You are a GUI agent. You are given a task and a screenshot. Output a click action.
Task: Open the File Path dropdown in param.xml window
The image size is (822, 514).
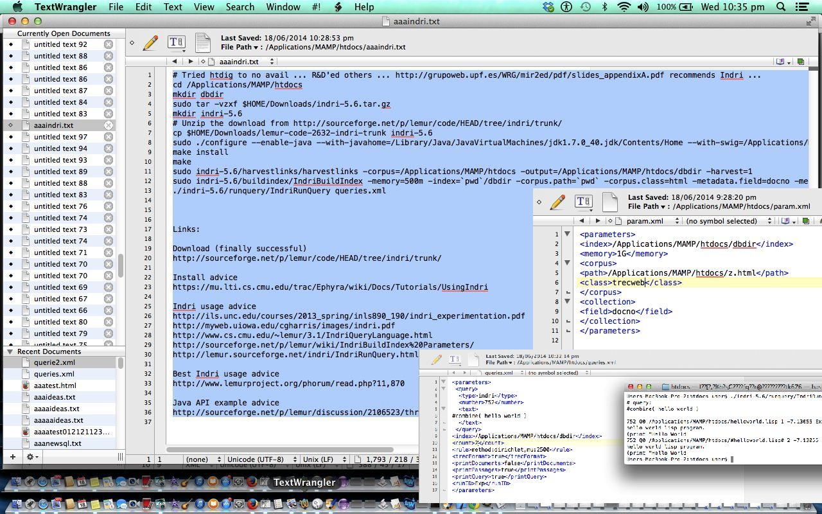click(646, 206)
